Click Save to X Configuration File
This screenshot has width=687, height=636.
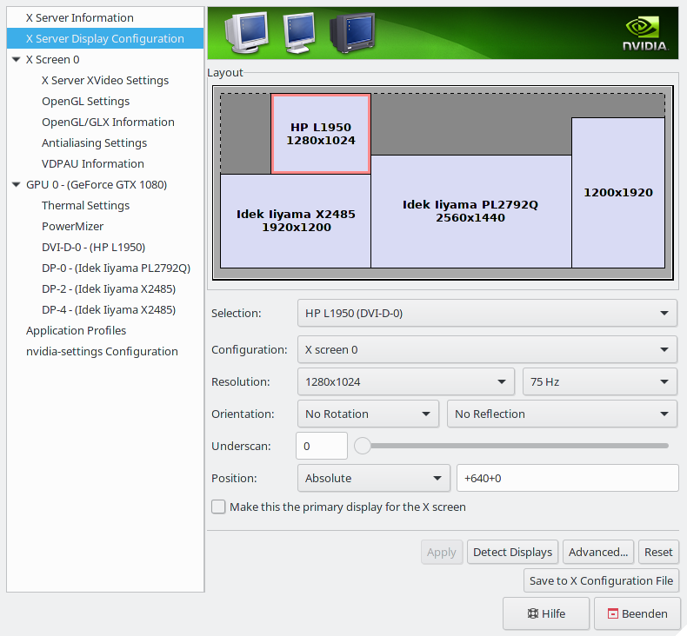pyautogui.click(x=601, y=580)
